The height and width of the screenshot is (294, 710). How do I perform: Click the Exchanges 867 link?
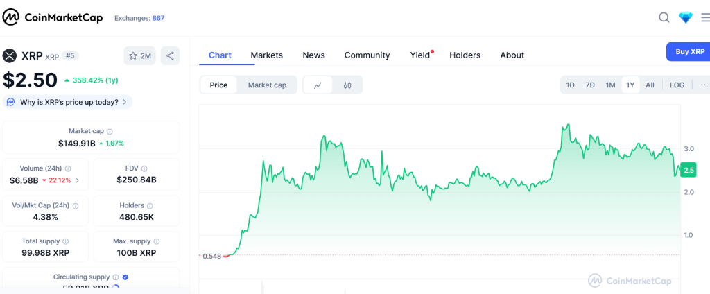coord(139,18)
